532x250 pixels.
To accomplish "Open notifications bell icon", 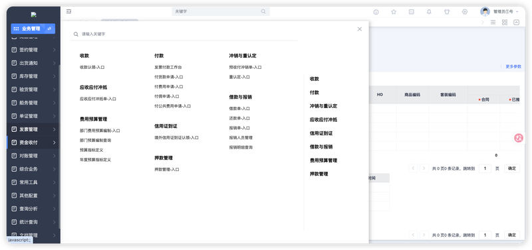I will coord(429,12).
